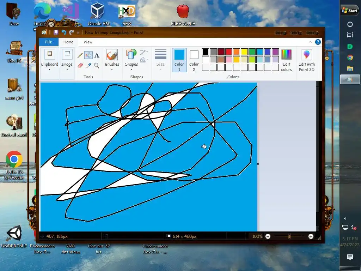Select the Magnifier tool

click(x=97, y=66)
